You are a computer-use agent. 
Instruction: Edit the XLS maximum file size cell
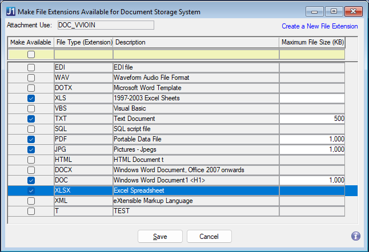coord(312,98)
